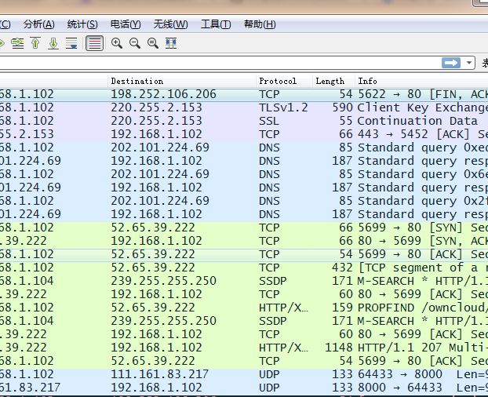This screenshot has width=488, height=397.
Task: Open the 统计(S) menu
Action: click(x=82, y=24)
